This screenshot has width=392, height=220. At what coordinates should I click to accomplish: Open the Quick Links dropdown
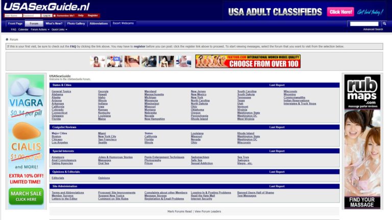click(x=59, y=30)
